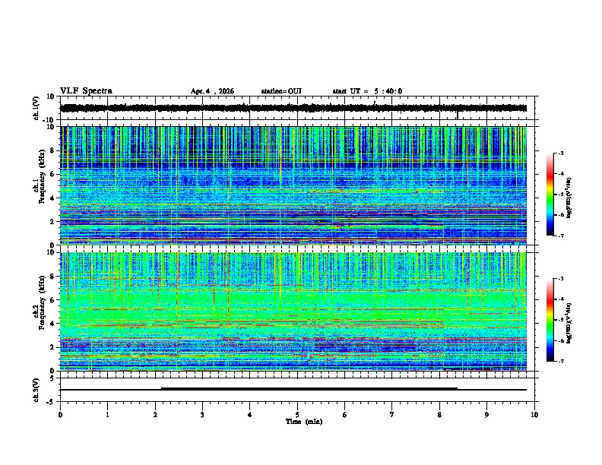Click the ch.2 colorbar log(PSD) label

tap(569, 323)
